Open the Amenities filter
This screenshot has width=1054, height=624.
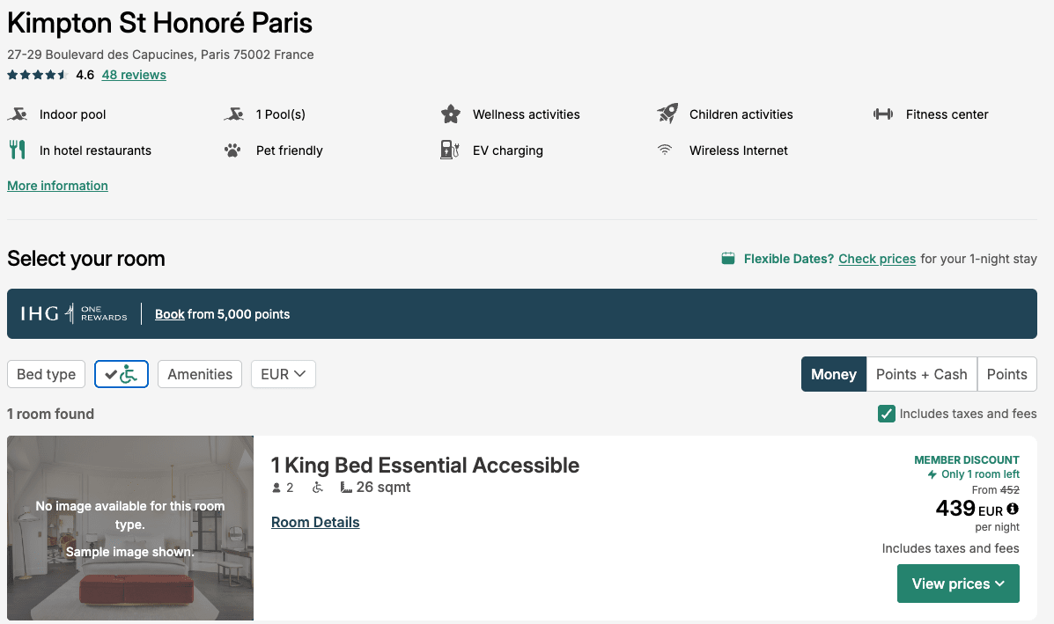[200, 374]
